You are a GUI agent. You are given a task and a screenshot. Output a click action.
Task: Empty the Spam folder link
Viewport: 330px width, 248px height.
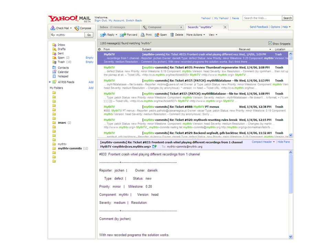click(89, 58)
